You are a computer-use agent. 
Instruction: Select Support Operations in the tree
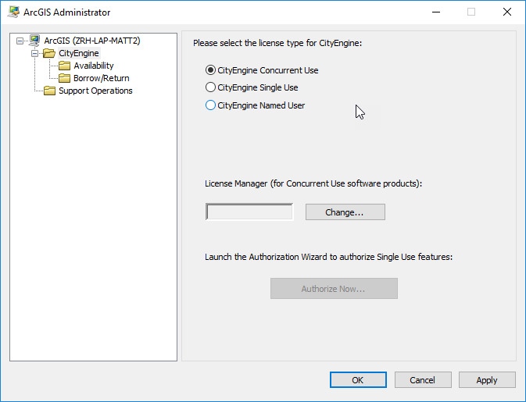(95, 91)
